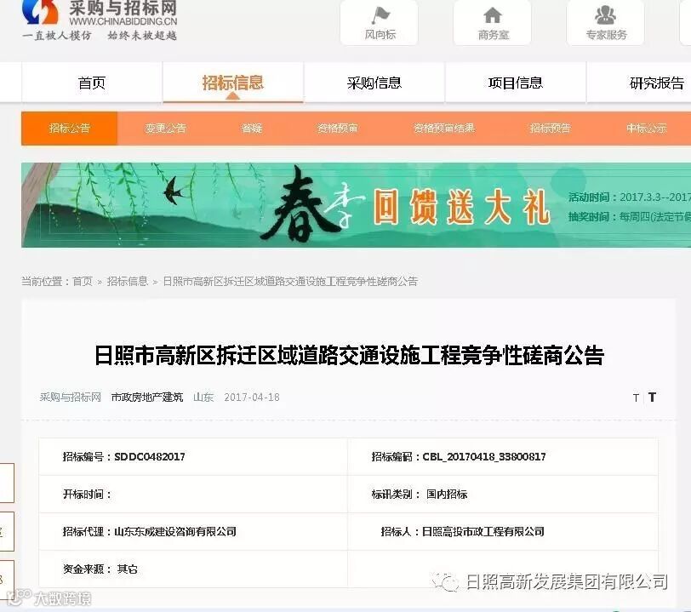Screen dimensions: 691x612
Task: Click 山东东成建设咨询有限公司 agency name
Action: click(175, 532)
